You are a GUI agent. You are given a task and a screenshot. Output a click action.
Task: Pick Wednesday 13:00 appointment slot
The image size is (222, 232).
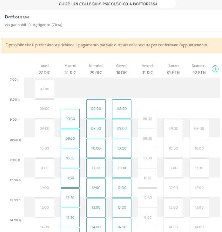click(96, 207)
